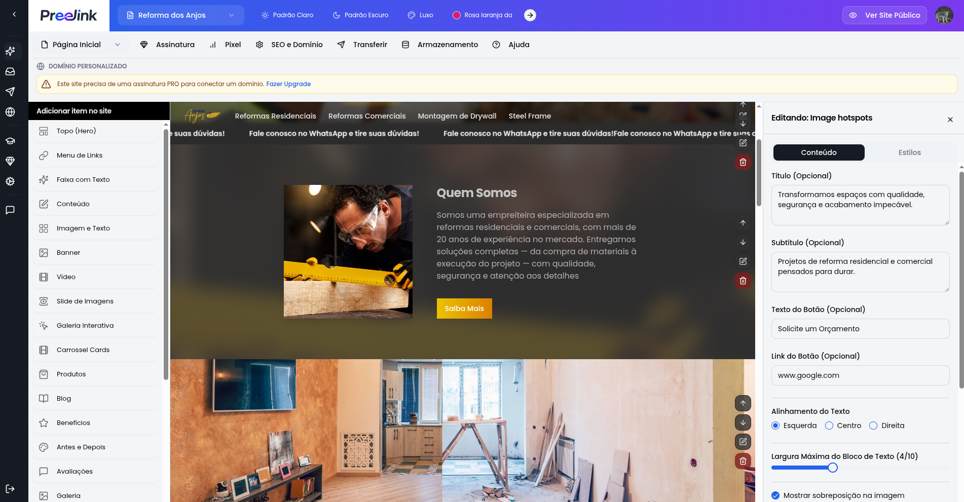Click the add-items list scrollbar

[x=166, y=253]
